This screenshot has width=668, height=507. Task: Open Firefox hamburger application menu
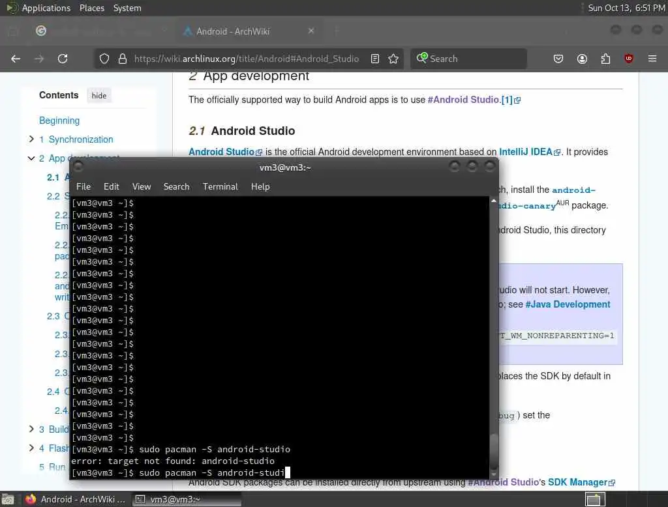click(x=652, y=59)
